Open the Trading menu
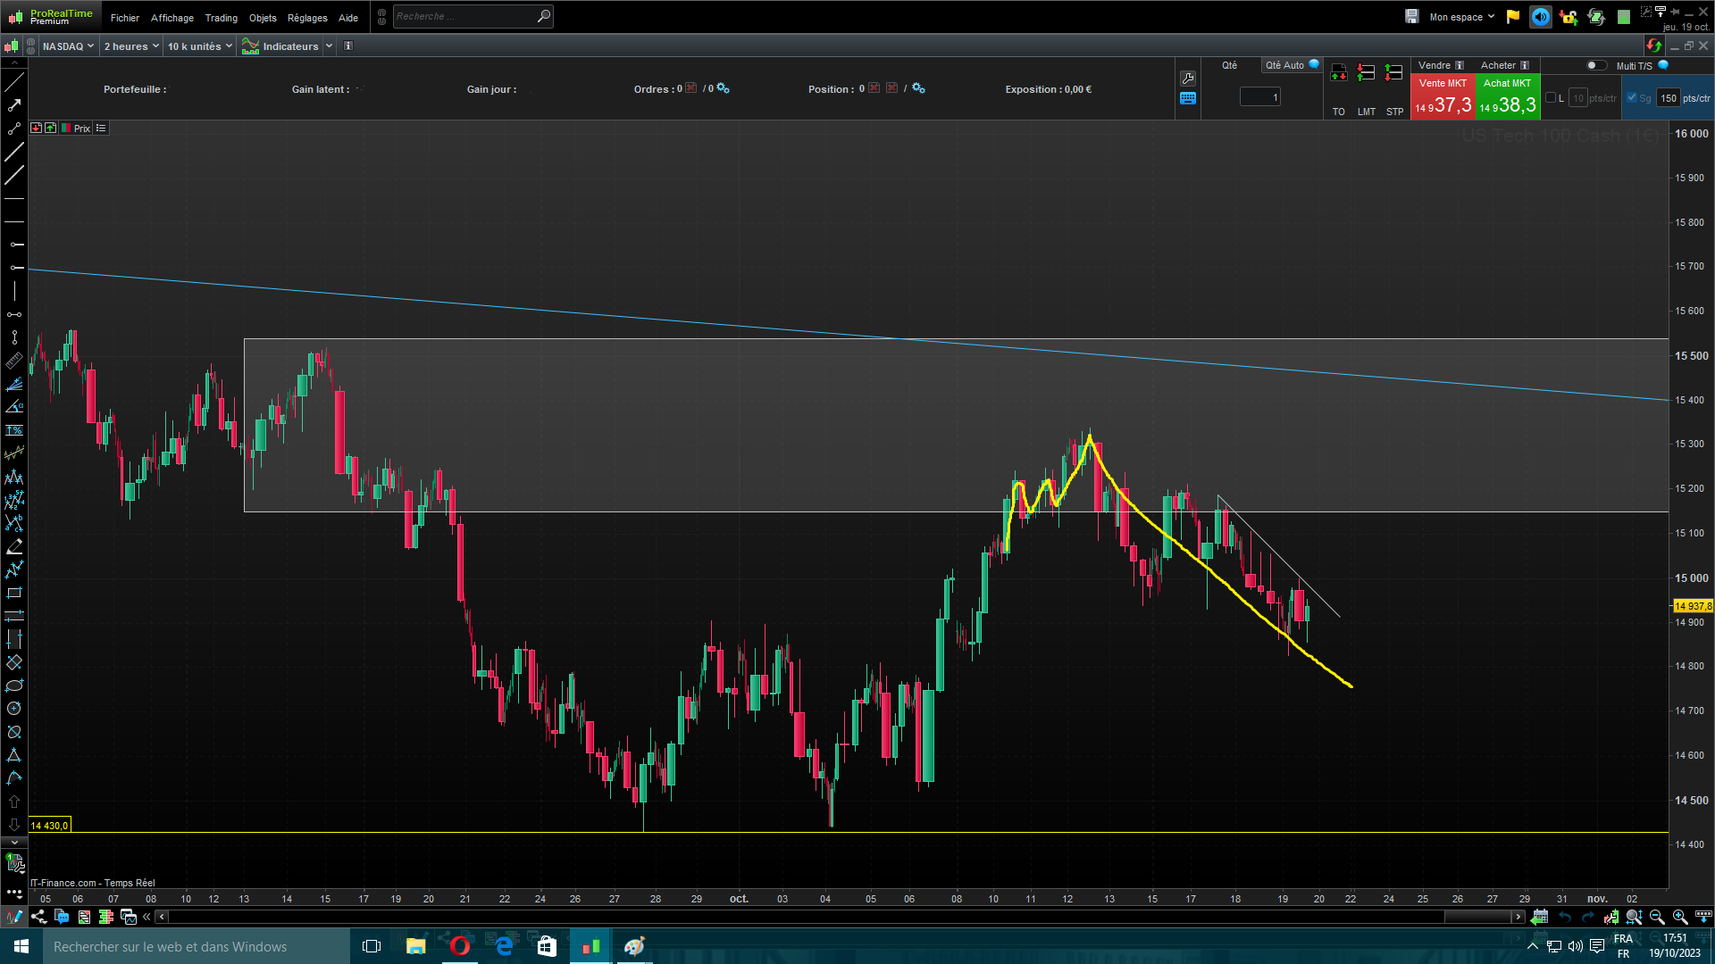Screen dimensions: 1715x964 (x=221, y=18)
